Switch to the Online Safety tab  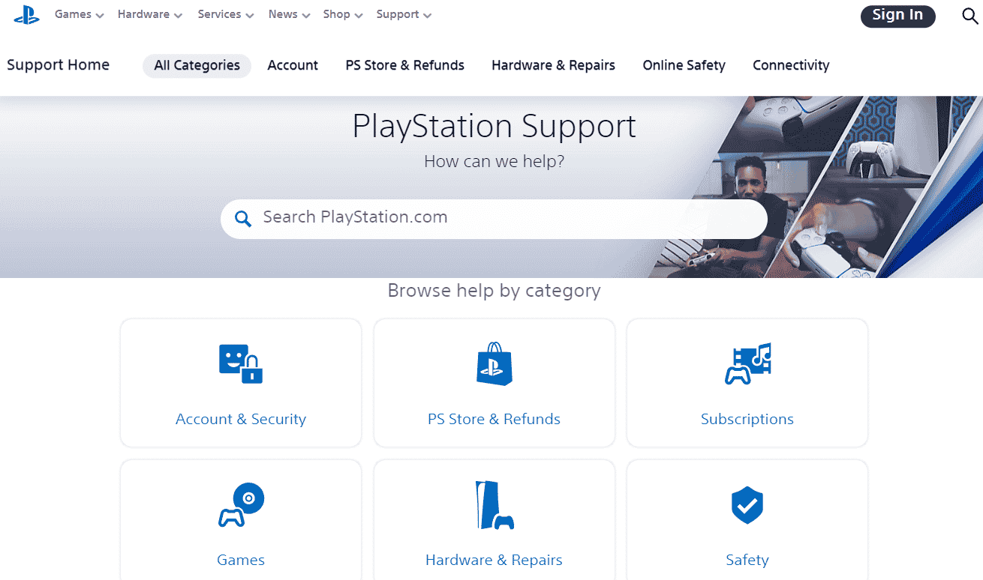(x=684, y=66)
